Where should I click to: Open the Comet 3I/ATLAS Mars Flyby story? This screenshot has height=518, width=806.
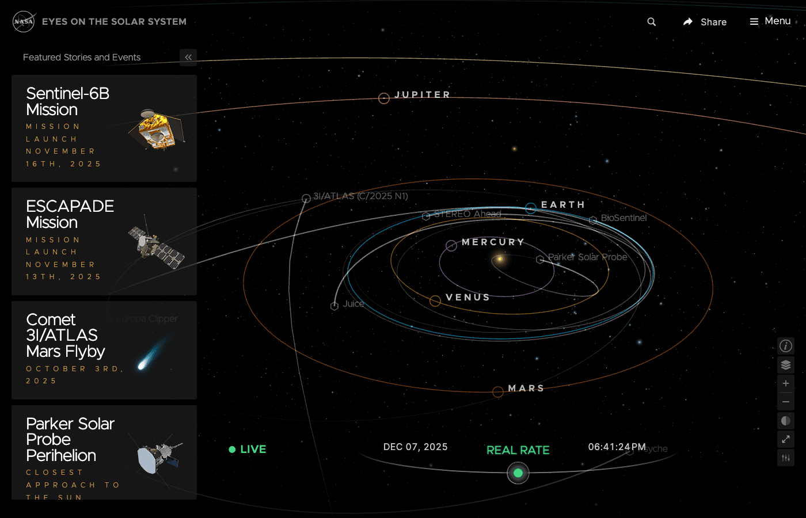104,350
